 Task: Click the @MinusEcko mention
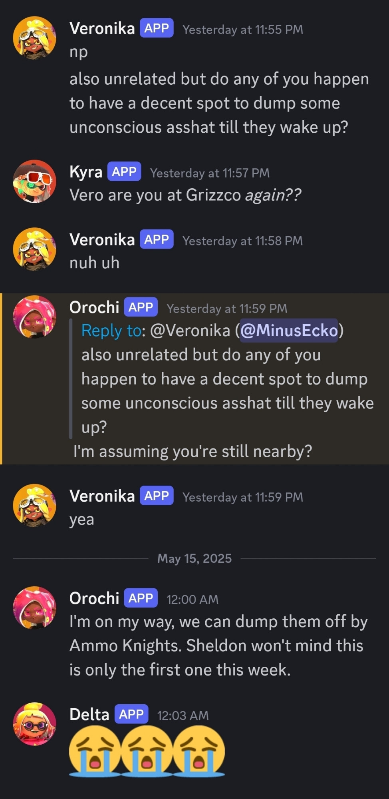[x=289, y=331]
